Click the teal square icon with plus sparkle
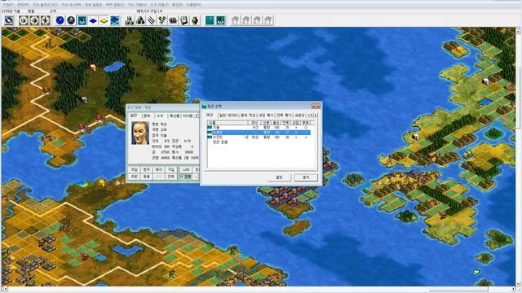 tap(210, 20)
